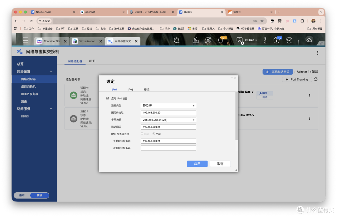Open browser extensions puzzle icon
The width and height of the screenshot is (337, 217).
point(302,21)
